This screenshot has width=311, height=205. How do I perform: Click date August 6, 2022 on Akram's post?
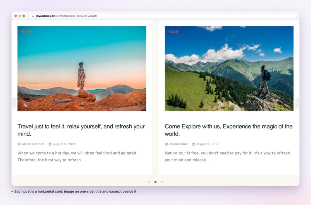(208, 144)
